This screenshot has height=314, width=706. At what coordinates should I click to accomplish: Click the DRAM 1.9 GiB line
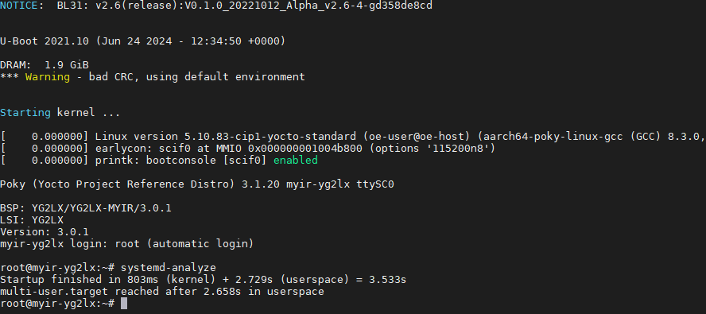tap(45, 65)
